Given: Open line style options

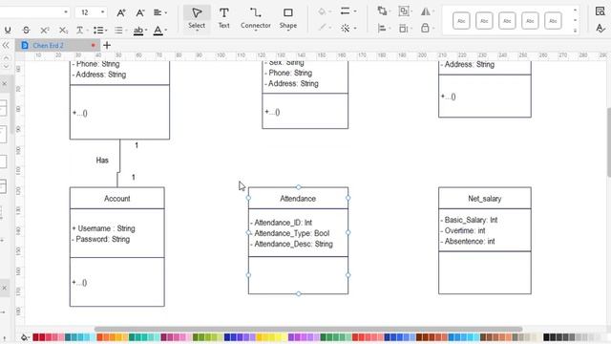Looking at the screenshot, I should (x=348, y=11).
